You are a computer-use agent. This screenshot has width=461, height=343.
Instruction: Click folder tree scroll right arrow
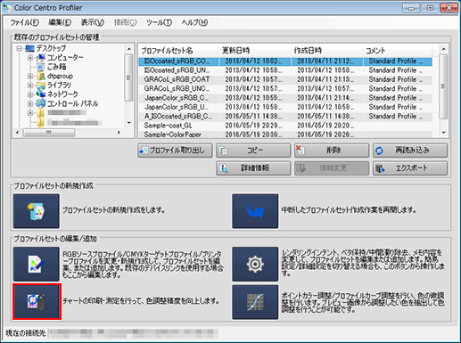click(119, 132)
